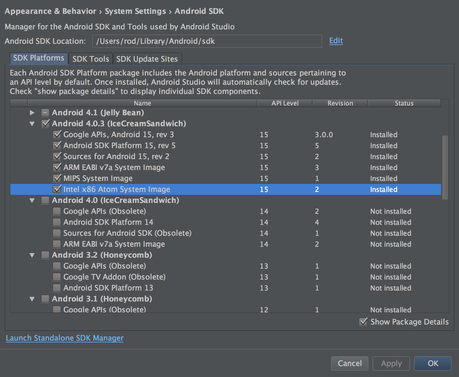Toggle the Android 4.1 (Jelly Bean) checkbox
Viewport: 459px width, 377px height.
pos(45,112)
